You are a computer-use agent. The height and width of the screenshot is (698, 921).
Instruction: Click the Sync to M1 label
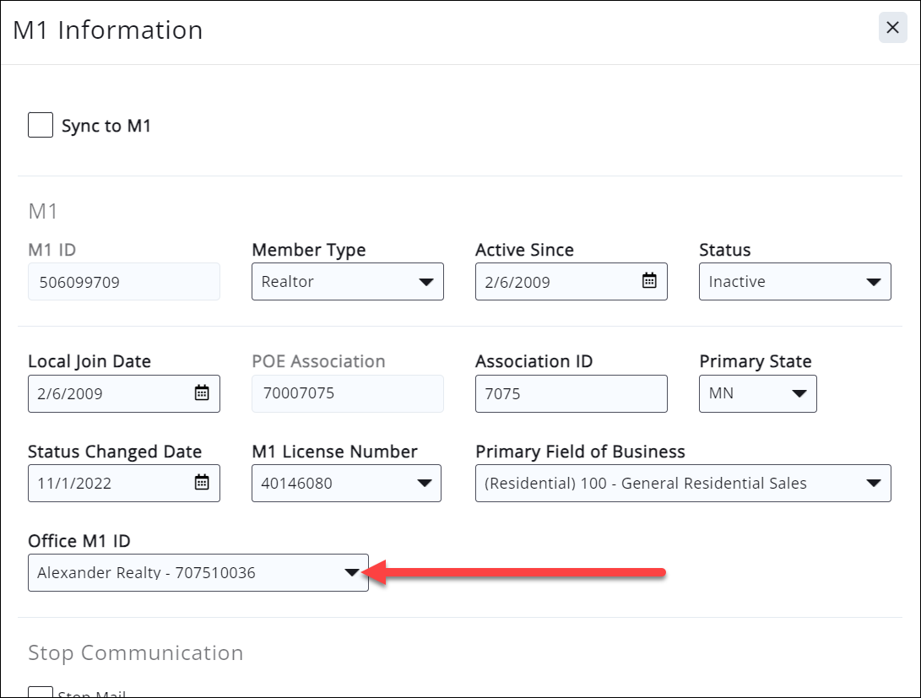click(106, 127)
